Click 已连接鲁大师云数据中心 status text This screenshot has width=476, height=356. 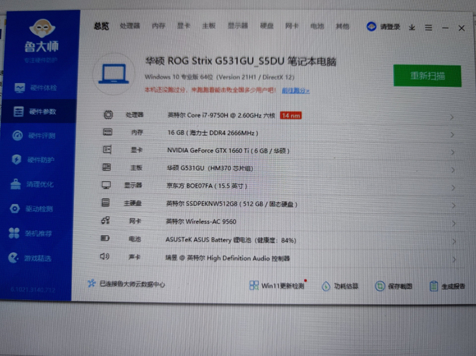pos(132,284)
